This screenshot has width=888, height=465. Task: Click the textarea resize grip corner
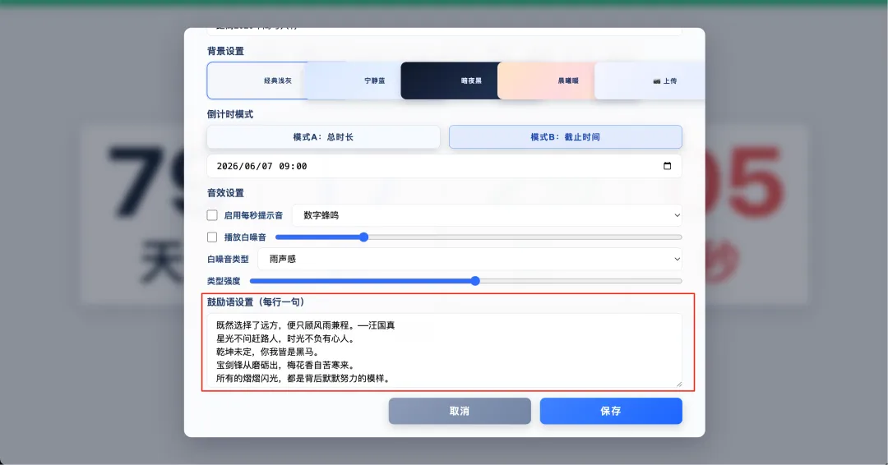coord(678,384)
